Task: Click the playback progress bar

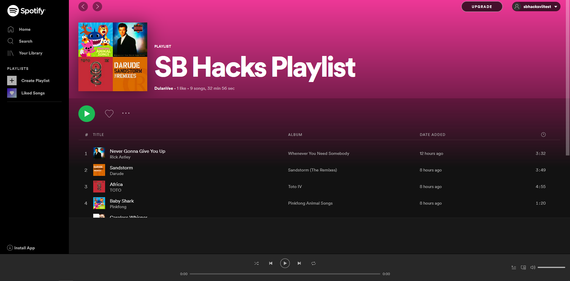Action: click(x=285, y=274)
